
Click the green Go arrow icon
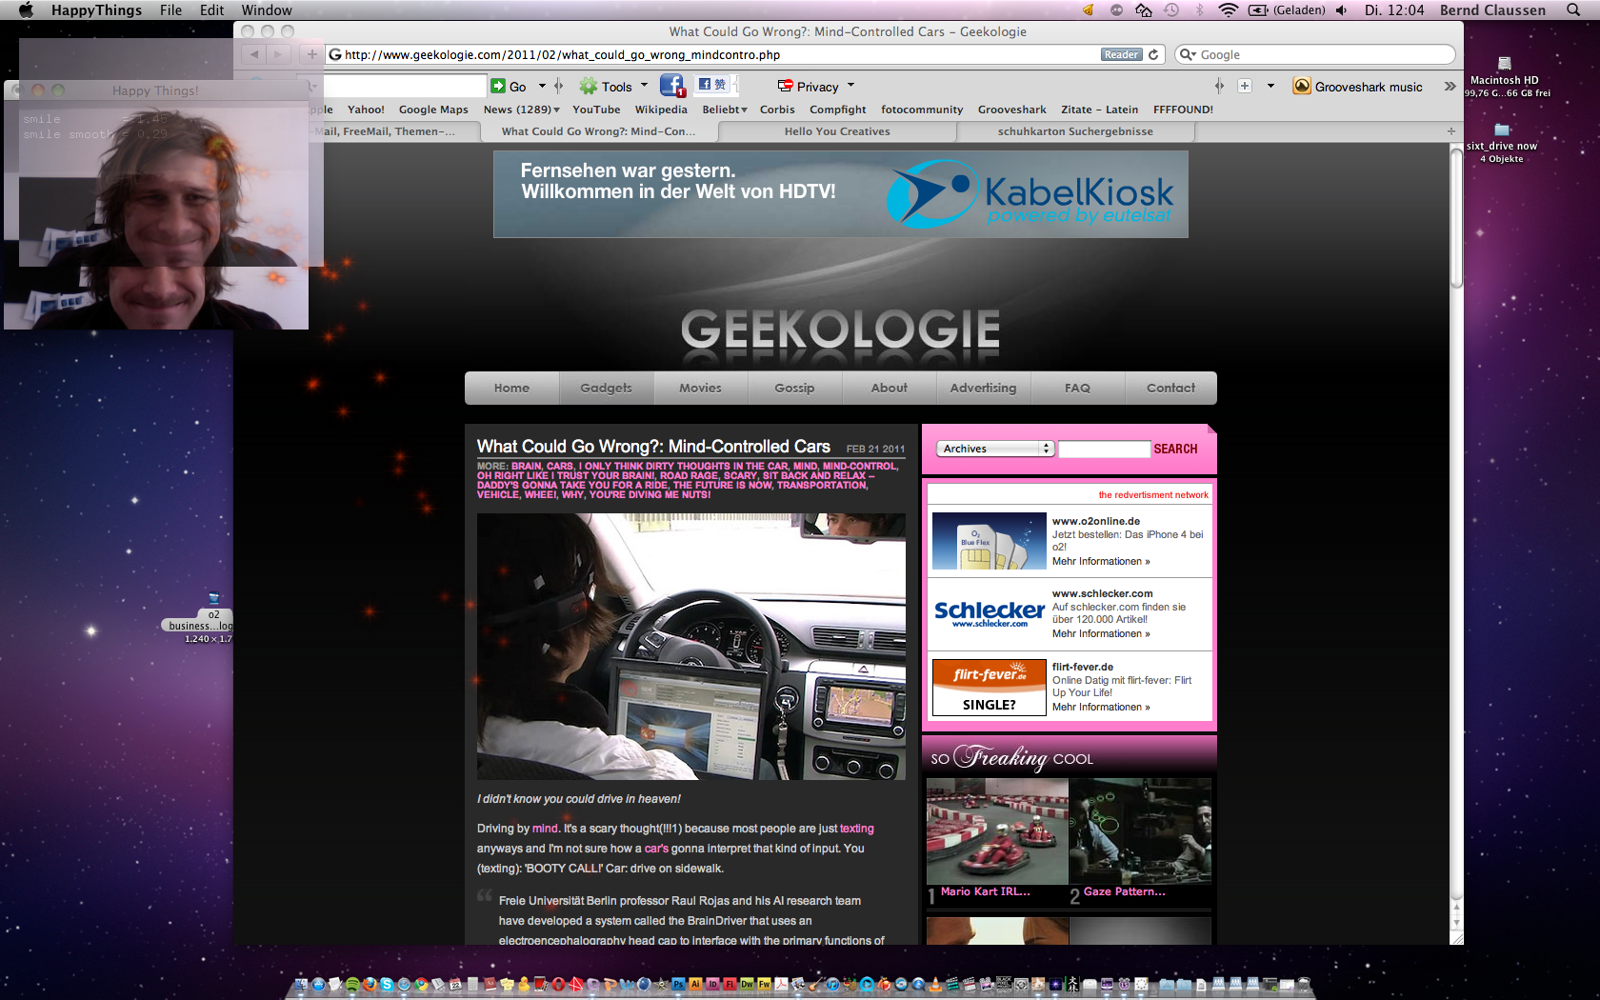(498, 87)
